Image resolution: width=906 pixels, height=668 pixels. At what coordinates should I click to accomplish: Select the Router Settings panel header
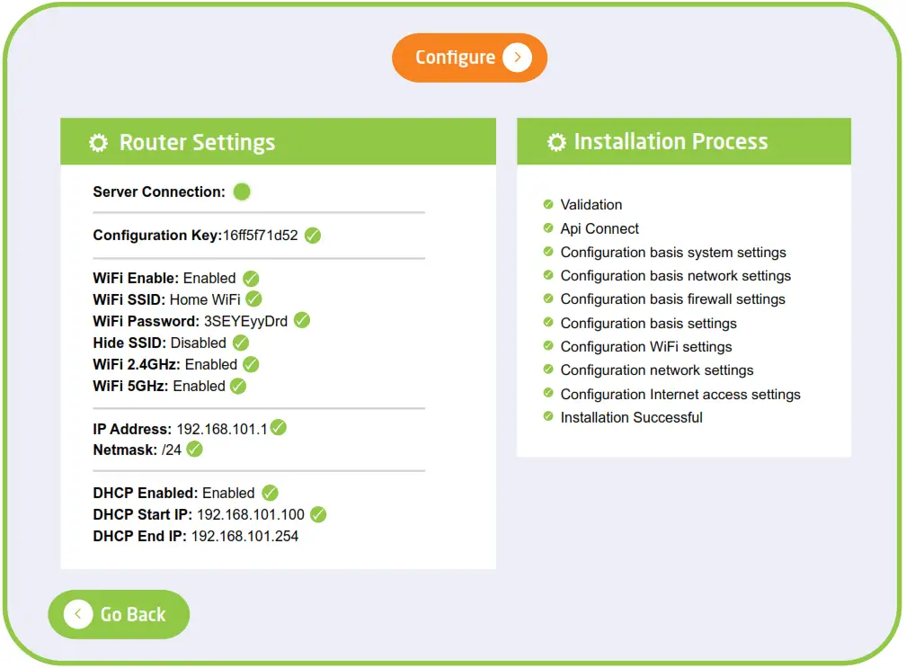tap(278, 141)
